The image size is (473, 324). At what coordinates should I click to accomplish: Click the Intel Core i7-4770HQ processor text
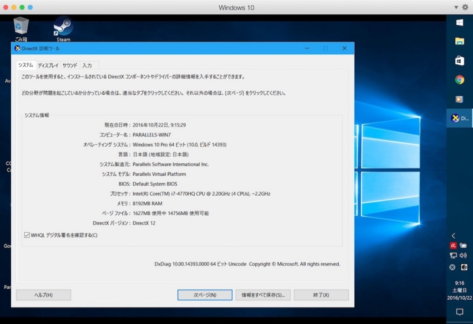tap(202, 194)
